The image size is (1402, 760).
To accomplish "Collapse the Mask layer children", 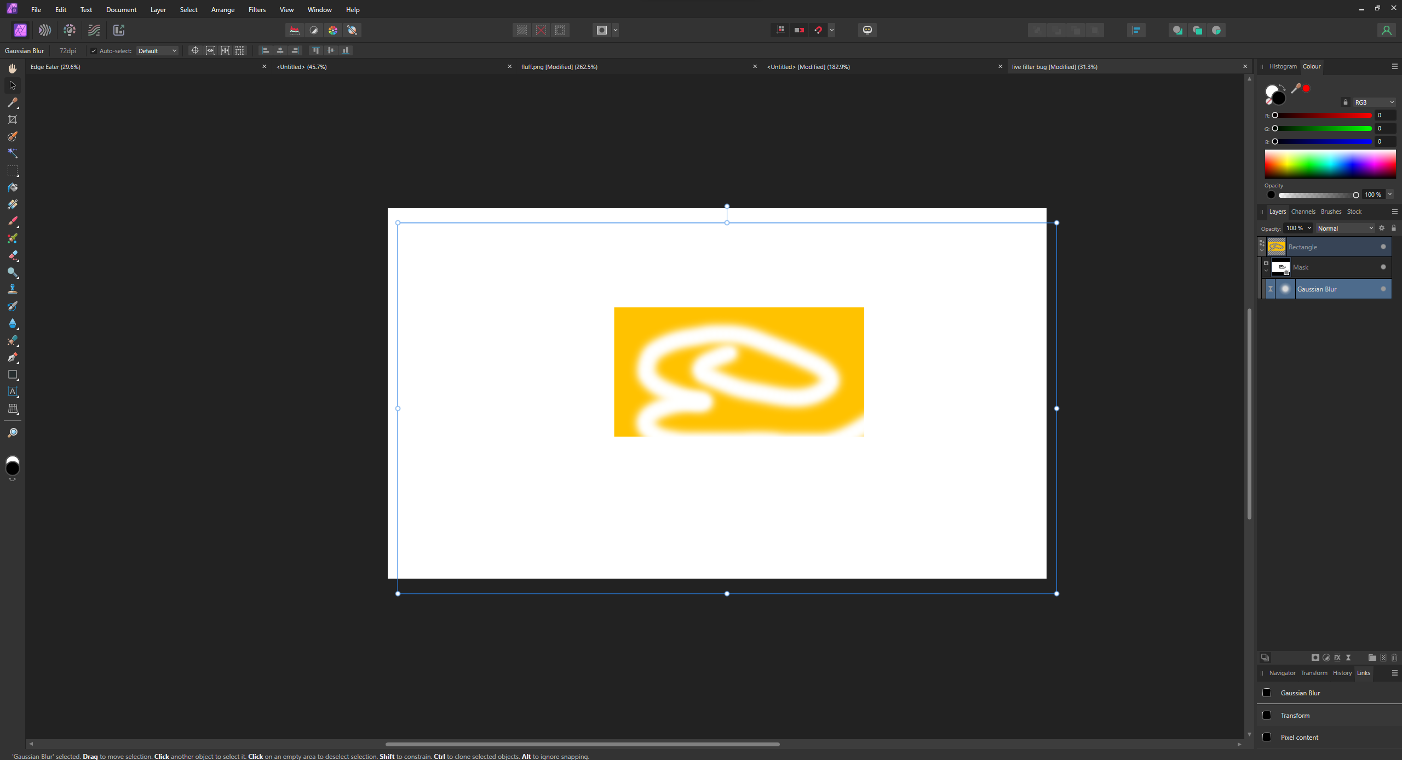I will coord(1266,270).
